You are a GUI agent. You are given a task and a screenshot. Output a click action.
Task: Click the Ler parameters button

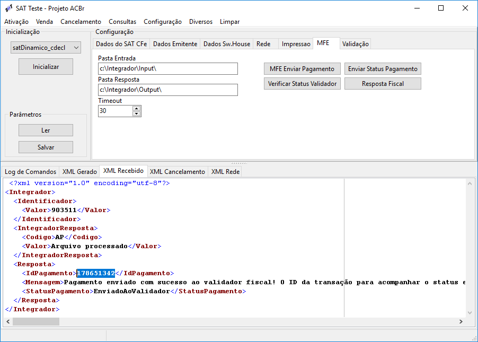click(x=46, y=130)
